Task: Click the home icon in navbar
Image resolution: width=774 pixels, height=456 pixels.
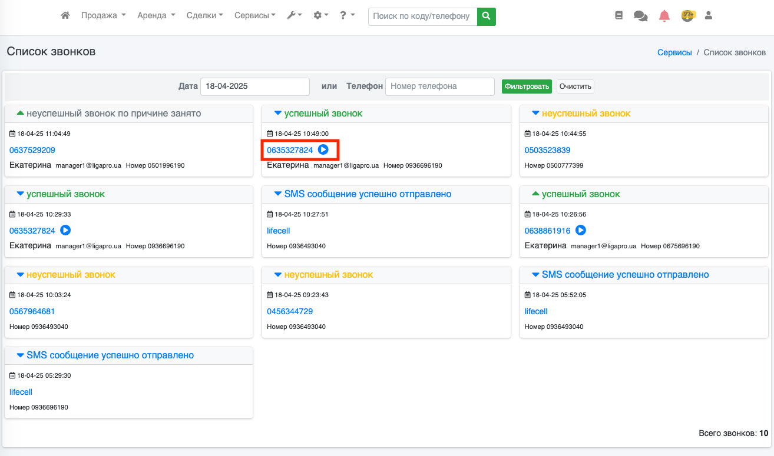Action: click(x=65, y=16)
